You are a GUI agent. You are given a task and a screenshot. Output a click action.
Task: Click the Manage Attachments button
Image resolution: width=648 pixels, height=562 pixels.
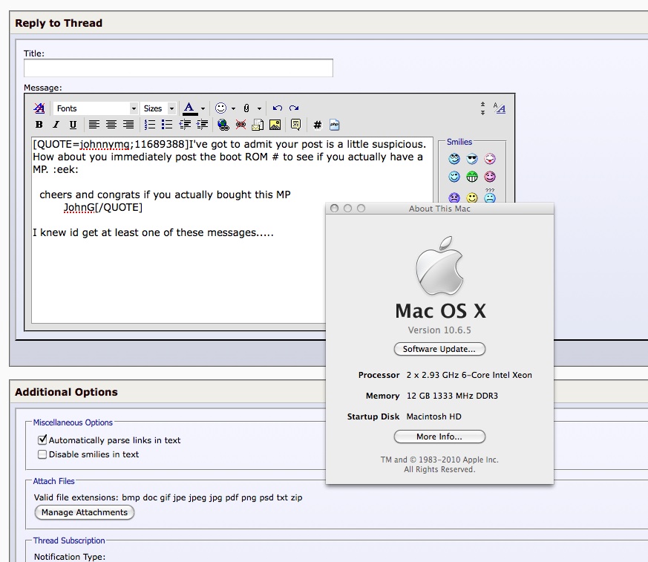pyautogui.click(x=85, y=512)
